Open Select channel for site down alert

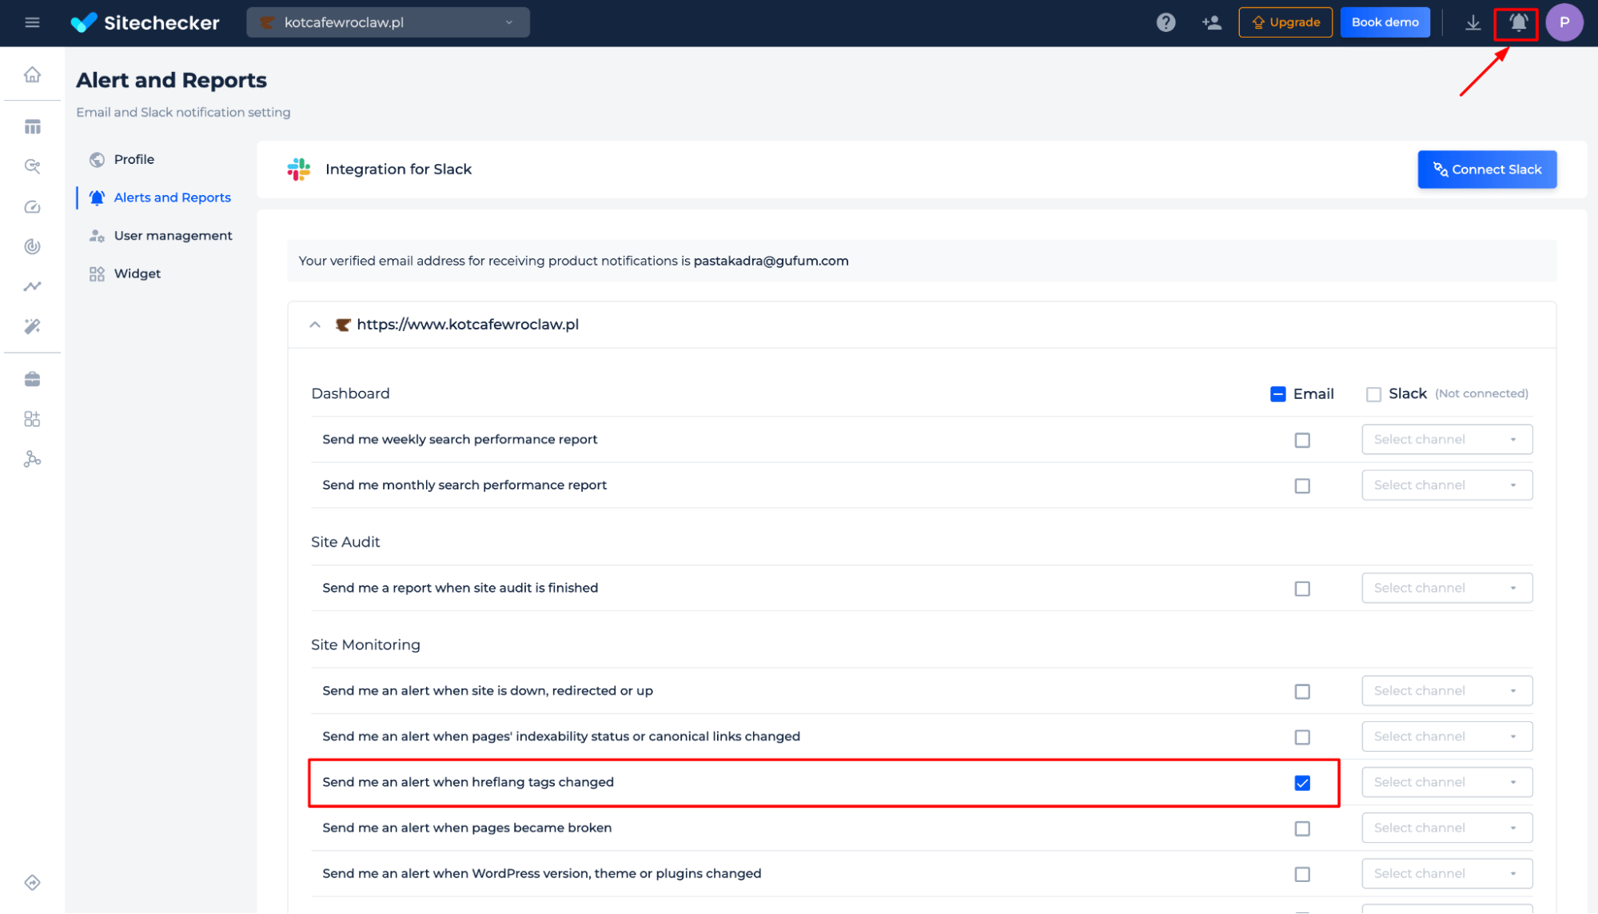1447,691
